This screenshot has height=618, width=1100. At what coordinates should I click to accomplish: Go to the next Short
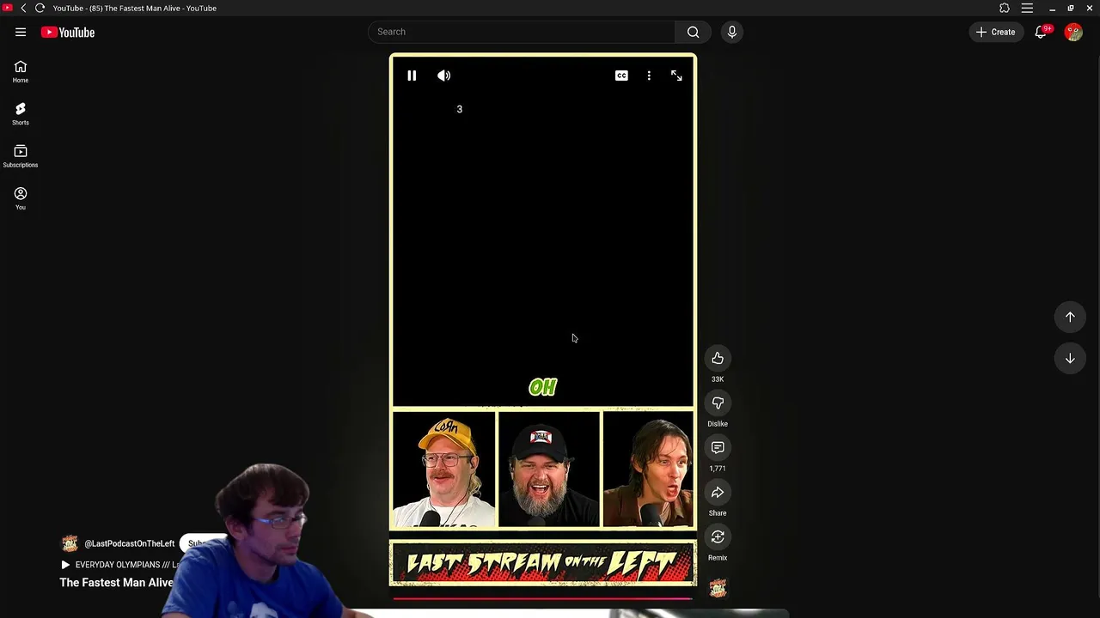click(x=1070, y=358)
